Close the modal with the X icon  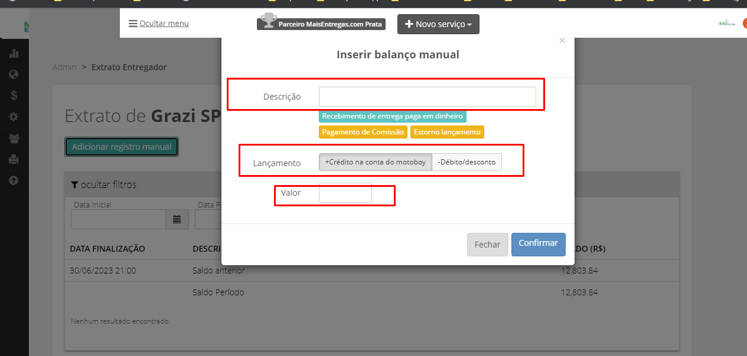point(562,41)
